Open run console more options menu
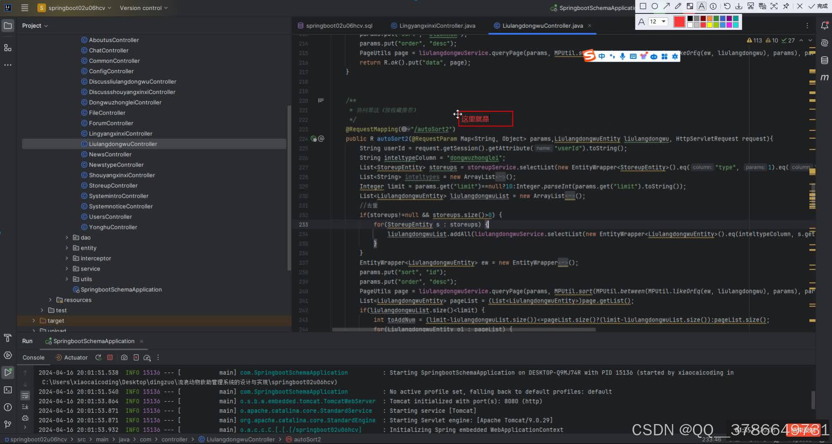The width and height of the screenshot is (832, 444). click(x=158, y=358)
